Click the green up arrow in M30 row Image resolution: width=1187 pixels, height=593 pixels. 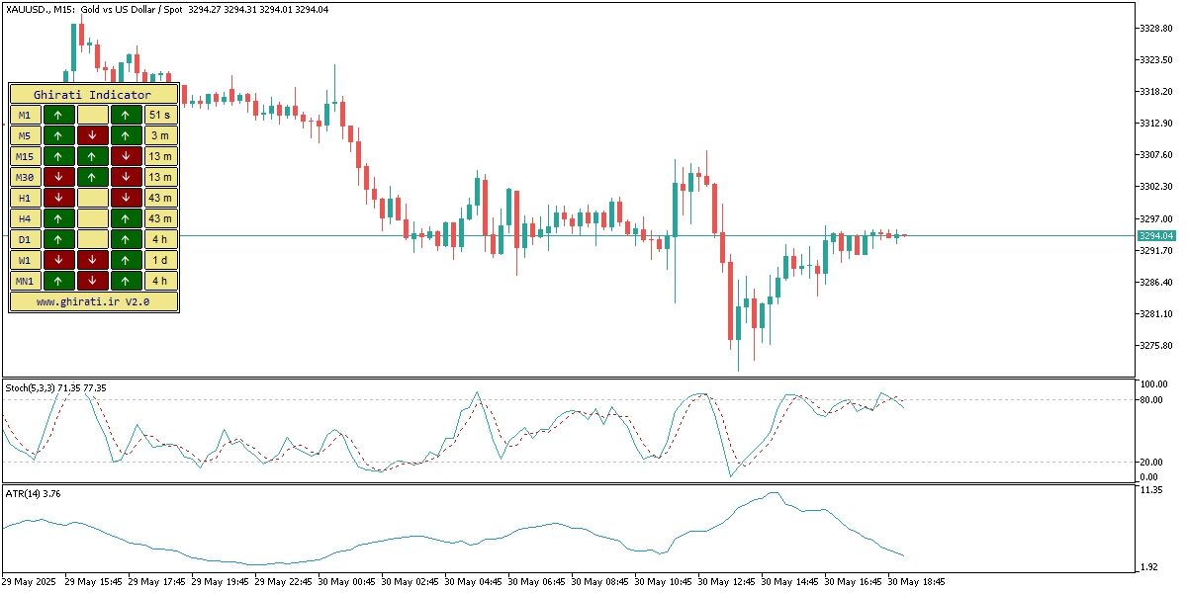[92, 177]
